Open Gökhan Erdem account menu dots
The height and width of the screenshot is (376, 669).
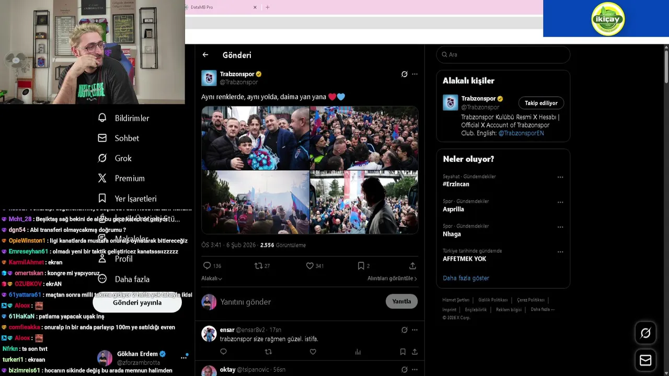point(183,358)
